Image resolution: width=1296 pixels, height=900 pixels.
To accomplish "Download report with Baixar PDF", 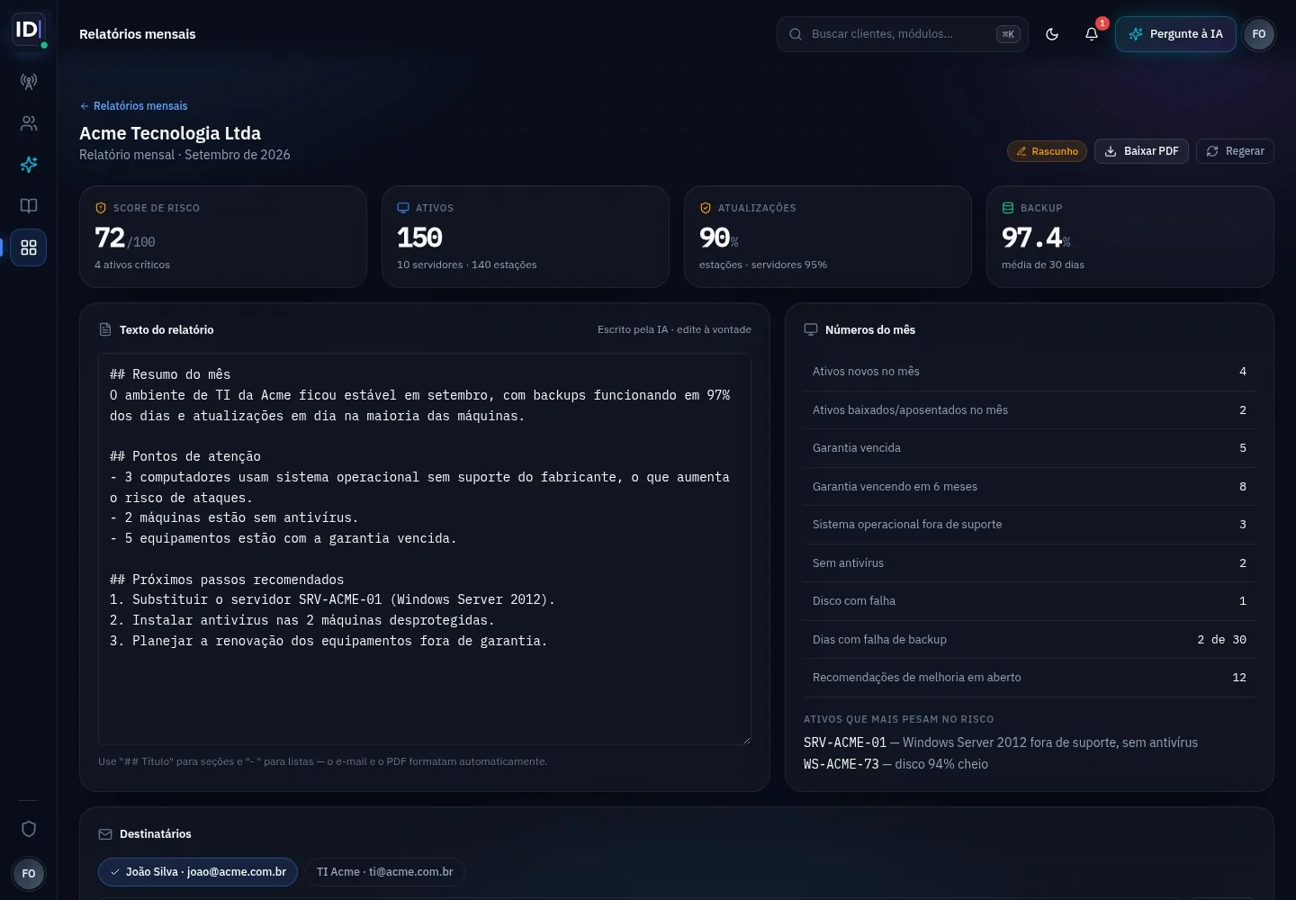I will coord(1141,151).
